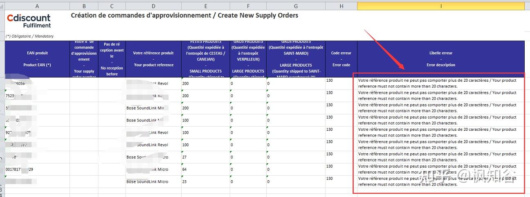Select column E header

coord(205,6)
